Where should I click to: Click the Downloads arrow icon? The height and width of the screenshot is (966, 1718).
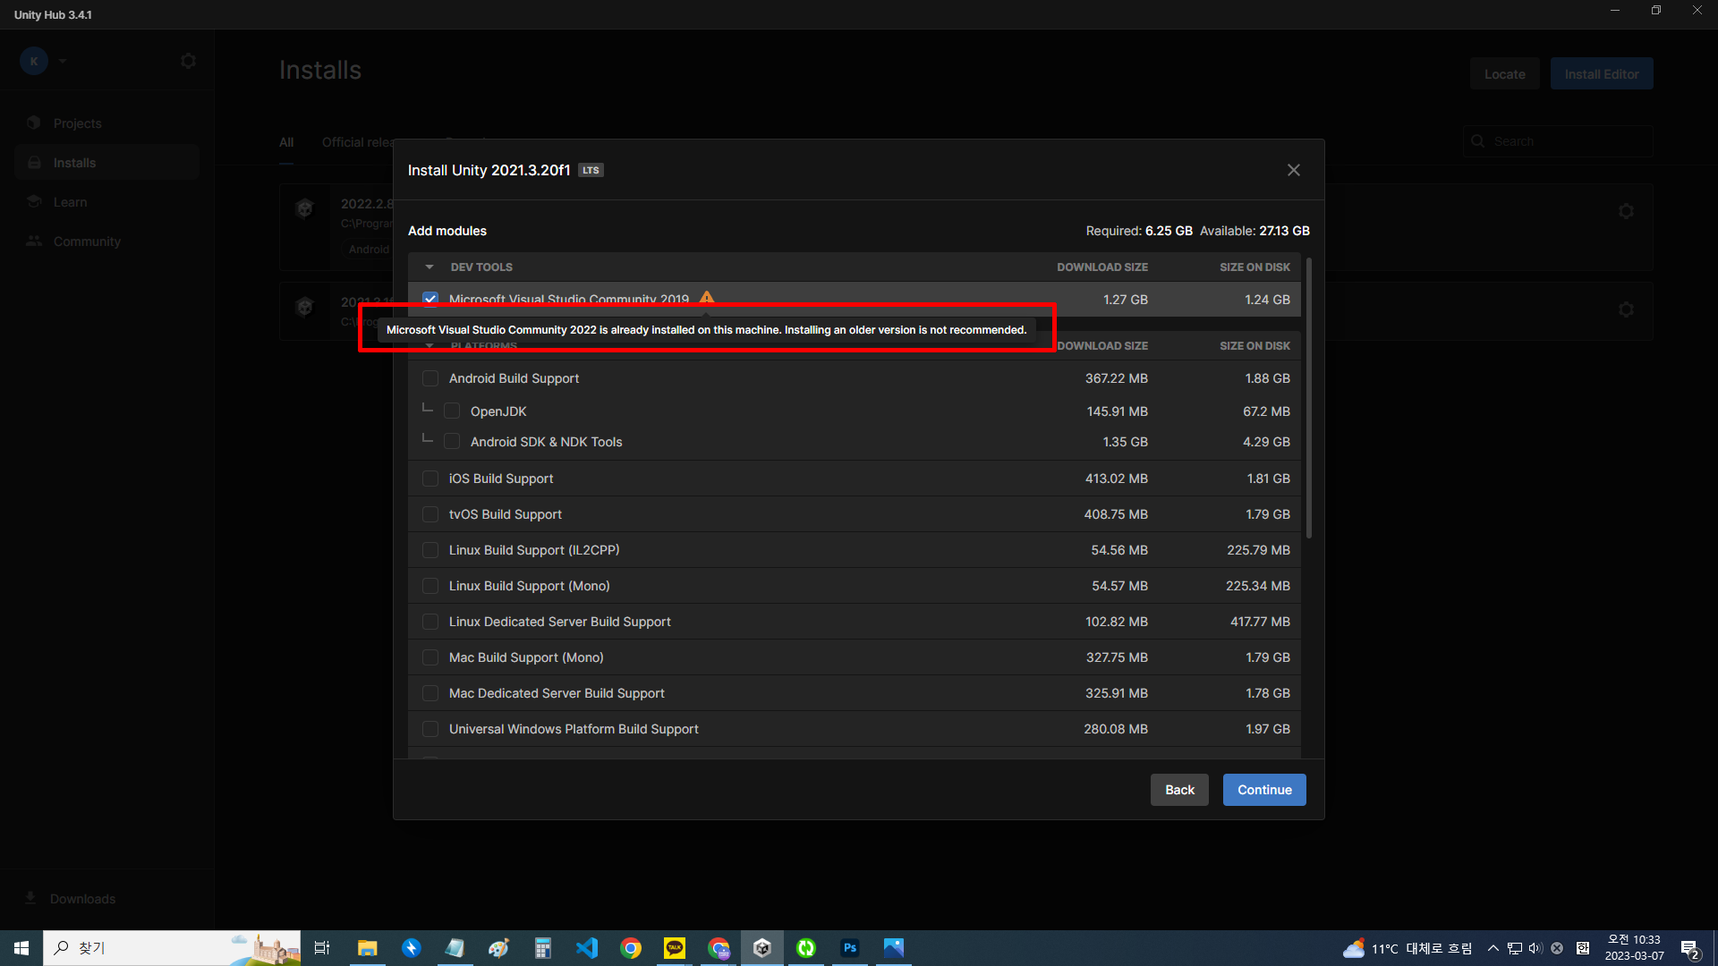(x=30, y=898)
